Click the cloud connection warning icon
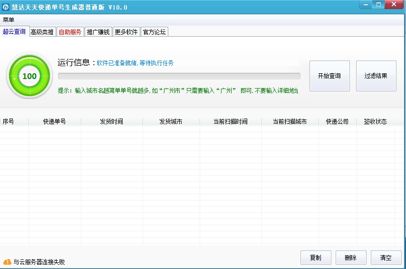406x269 pixels. pos(7,262)
